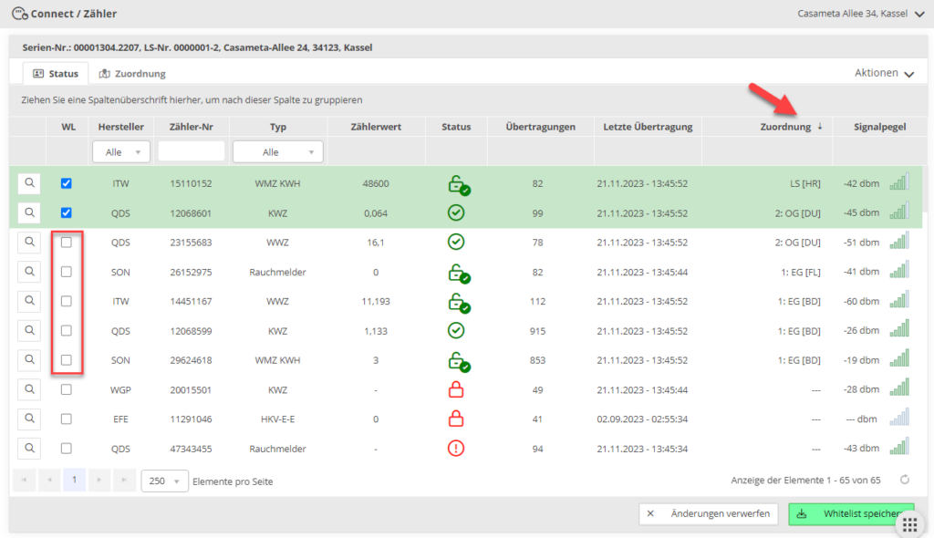Tick whitelist checkbox for EFE meter 11291046
Viewport: 934px width, 538px height.
coord(67,419)
